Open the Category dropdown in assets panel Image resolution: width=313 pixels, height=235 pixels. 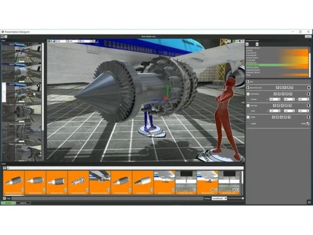219,199
